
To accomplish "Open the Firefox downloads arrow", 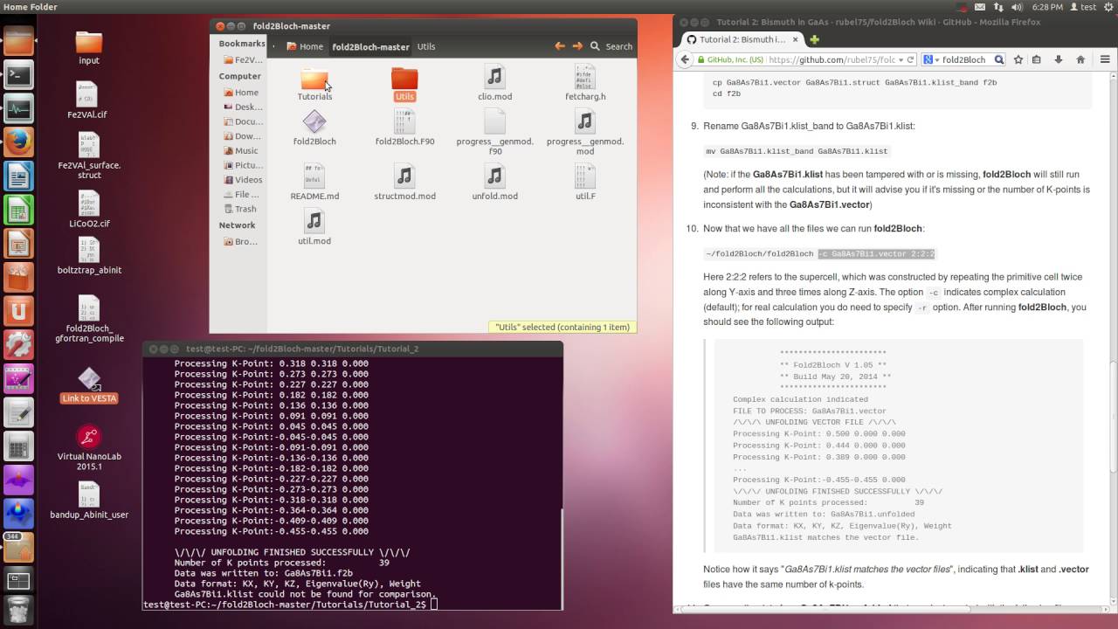I will pos(1059,59).
